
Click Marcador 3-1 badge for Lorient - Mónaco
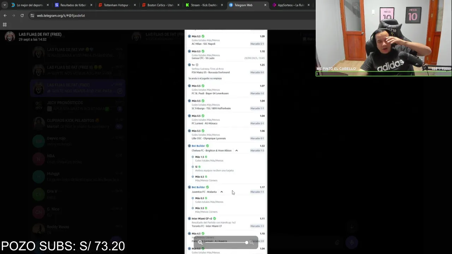[x=257, y=123]
